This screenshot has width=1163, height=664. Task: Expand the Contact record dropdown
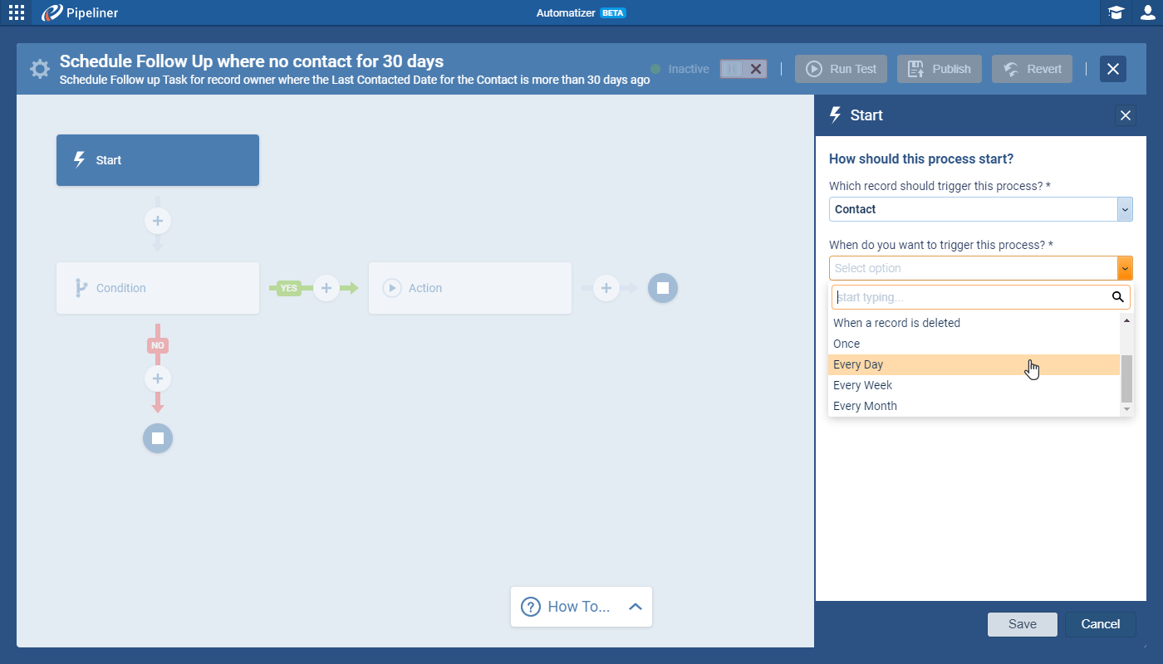(1125, 210)
